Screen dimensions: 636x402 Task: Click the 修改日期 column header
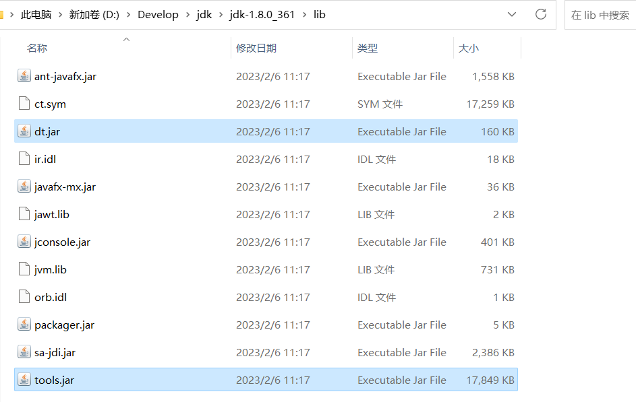coord(257,48)
